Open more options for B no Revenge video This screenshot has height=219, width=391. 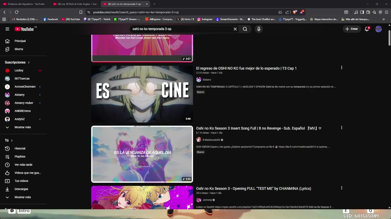342,128
